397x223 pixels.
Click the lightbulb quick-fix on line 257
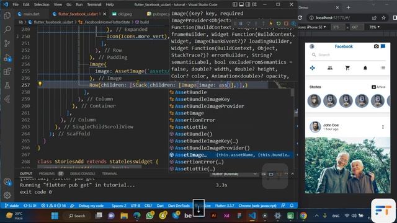[x=40, y=84]
